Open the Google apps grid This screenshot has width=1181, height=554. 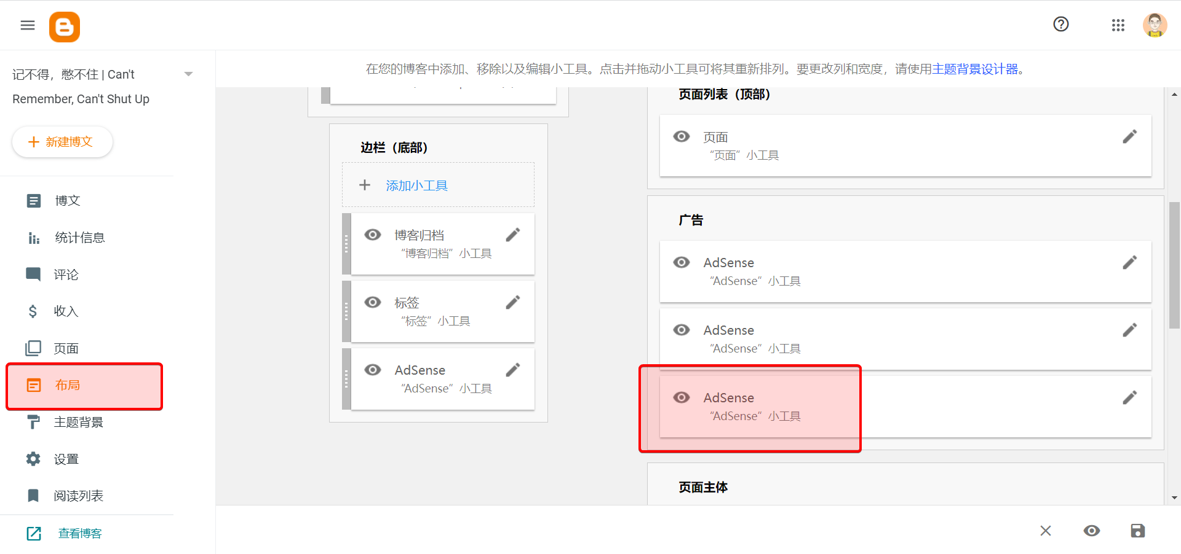click(x=1118, y=25)
